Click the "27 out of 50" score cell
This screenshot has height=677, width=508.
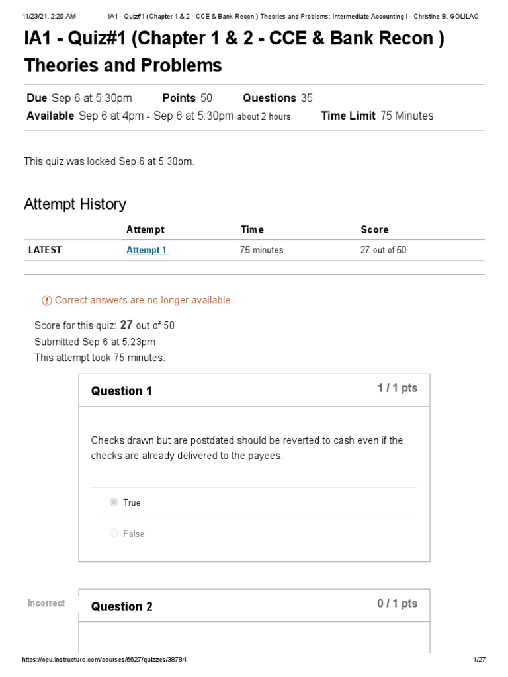coord(383,250)
